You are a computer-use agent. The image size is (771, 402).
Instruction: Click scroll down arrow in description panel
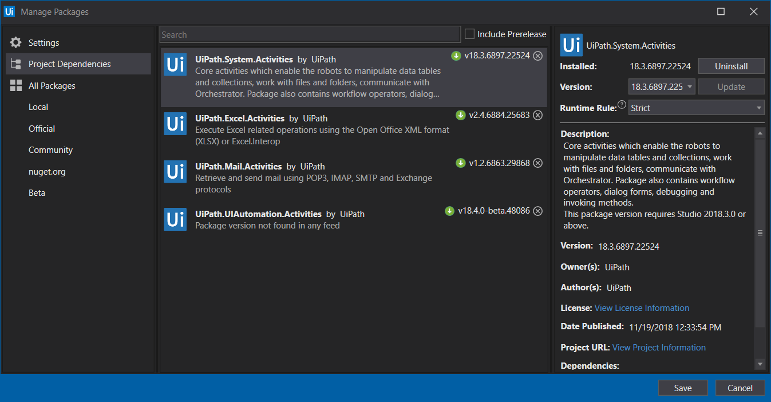tap(760, 364)
